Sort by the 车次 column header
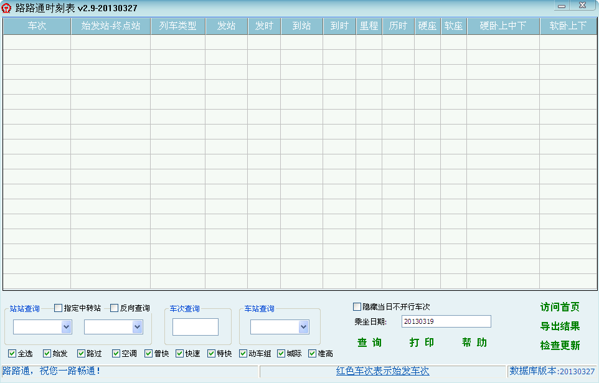The width and height of the screenshot is (599, 383). 37,26
